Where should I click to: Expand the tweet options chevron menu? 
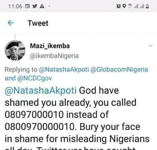pos(150,45)
